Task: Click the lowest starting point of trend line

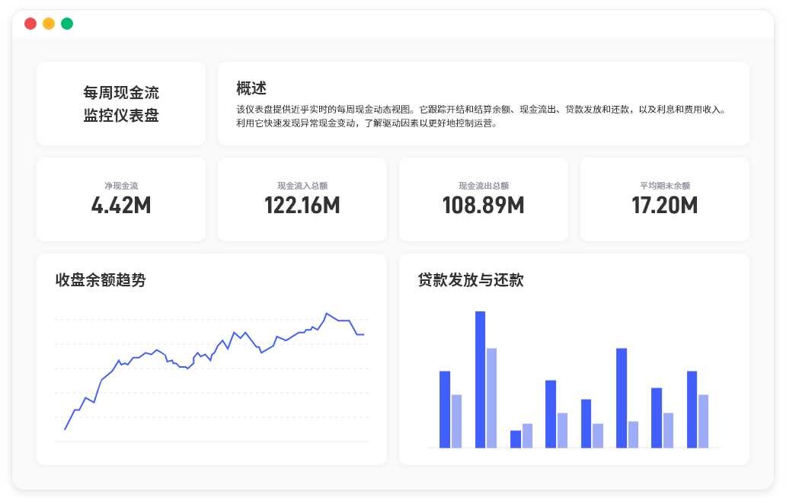Action: tap(65, 429)
